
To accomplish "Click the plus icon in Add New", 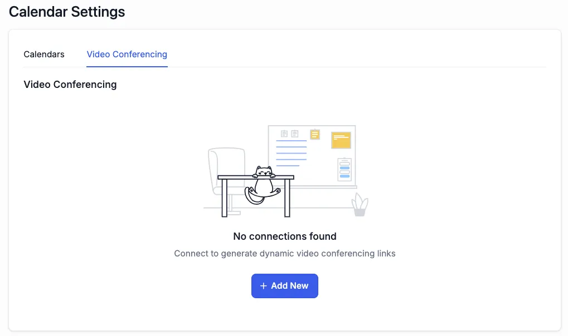I will click(264, 286).
